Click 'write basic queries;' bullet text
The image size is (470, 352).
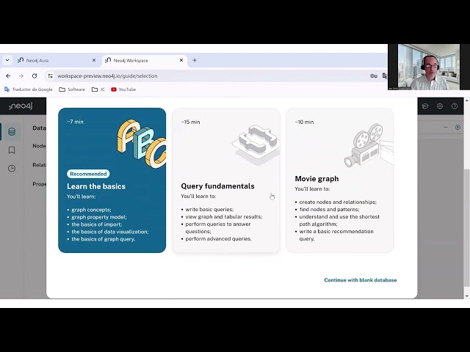coord(209,210)
